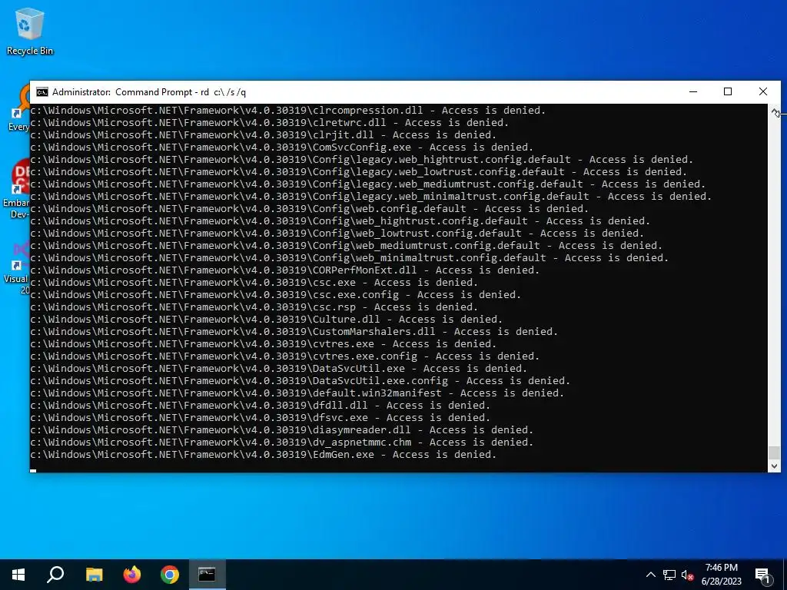This screenshot has height=590, width=787.
Task: Click the default.win32manifest output line
Action: pyautogui.click(x=297, y=393)
